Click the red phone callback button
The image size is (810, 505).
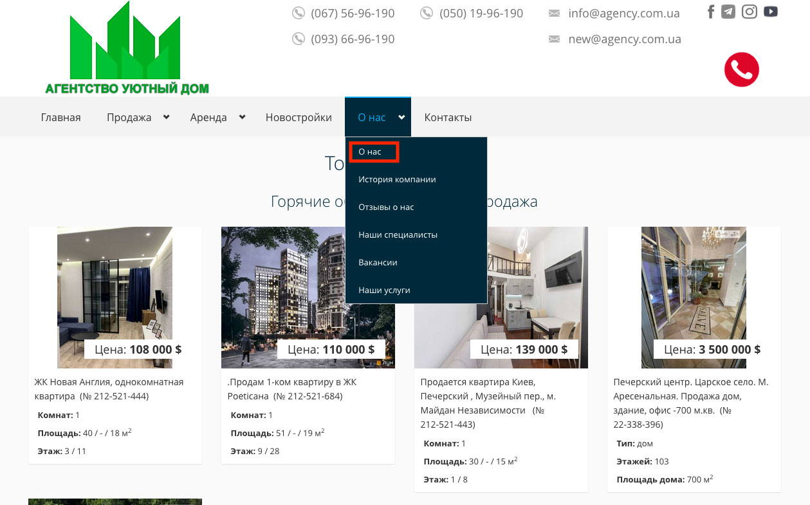(742, 70)
